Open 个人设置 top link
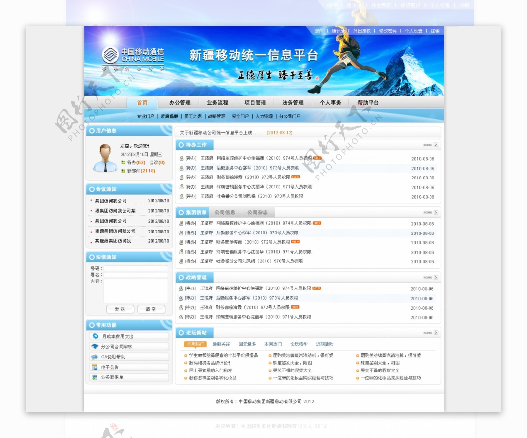527x438 pixels. 414,31
